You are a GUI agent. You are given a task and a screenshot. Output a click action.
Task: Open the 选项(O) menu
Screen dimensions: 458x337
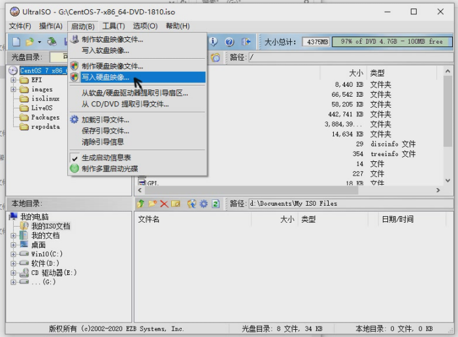pos(145,26)
